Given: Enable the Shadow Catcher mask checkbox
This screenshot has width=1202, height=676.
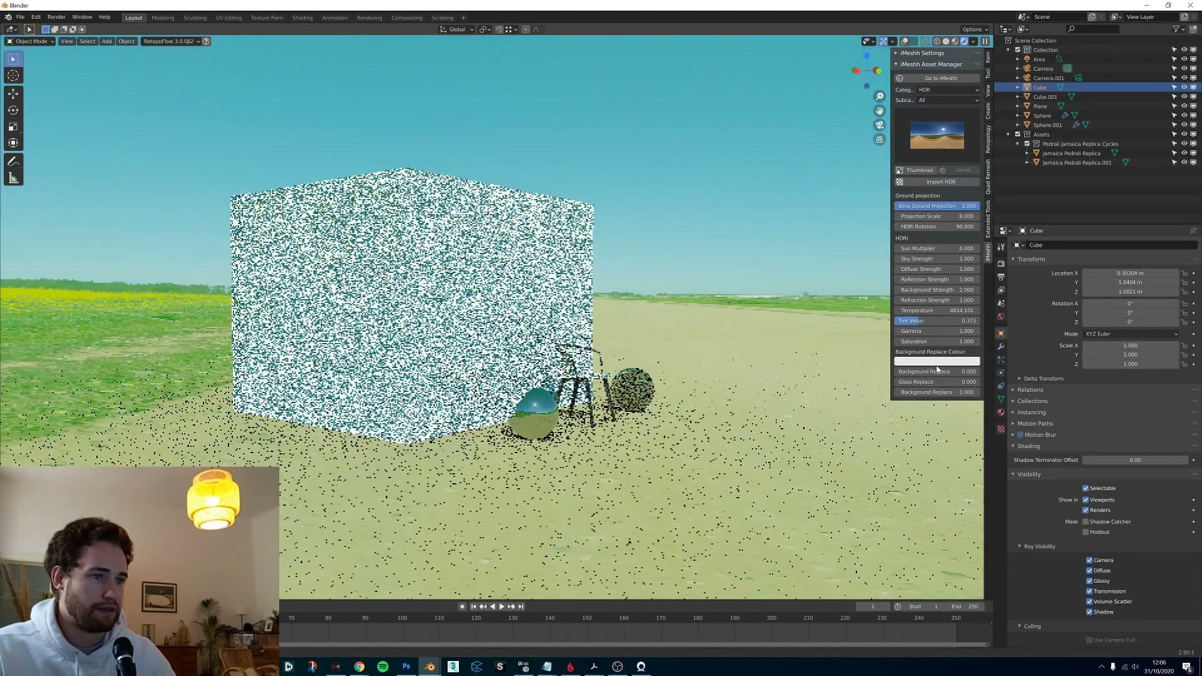Looking at the screenshot, I should coord(1086,522).
